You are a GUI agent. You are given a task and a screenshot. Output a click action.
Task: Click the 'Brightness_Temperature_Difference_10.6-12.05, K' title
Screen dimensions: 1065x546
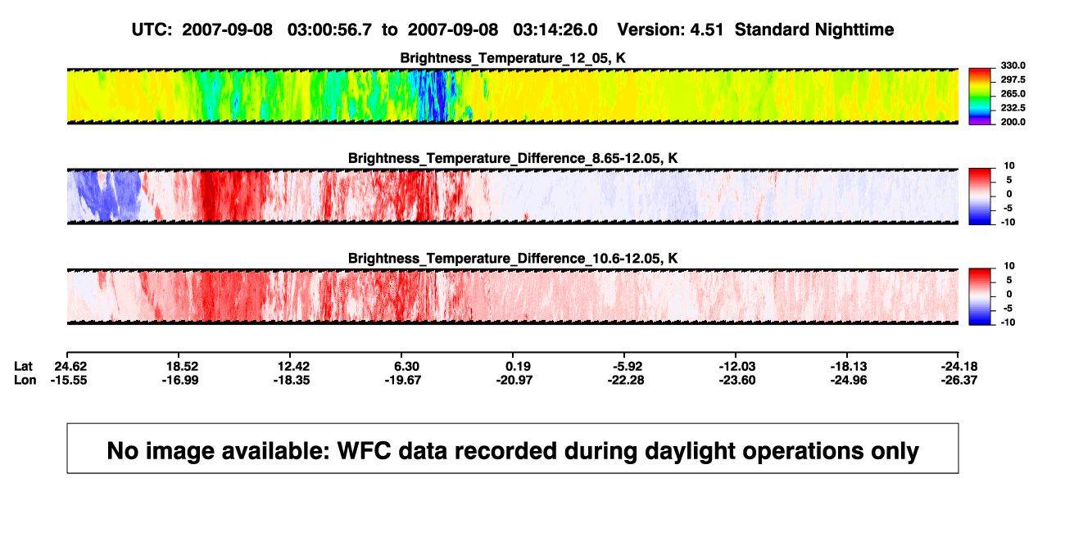tap(513, 259)
